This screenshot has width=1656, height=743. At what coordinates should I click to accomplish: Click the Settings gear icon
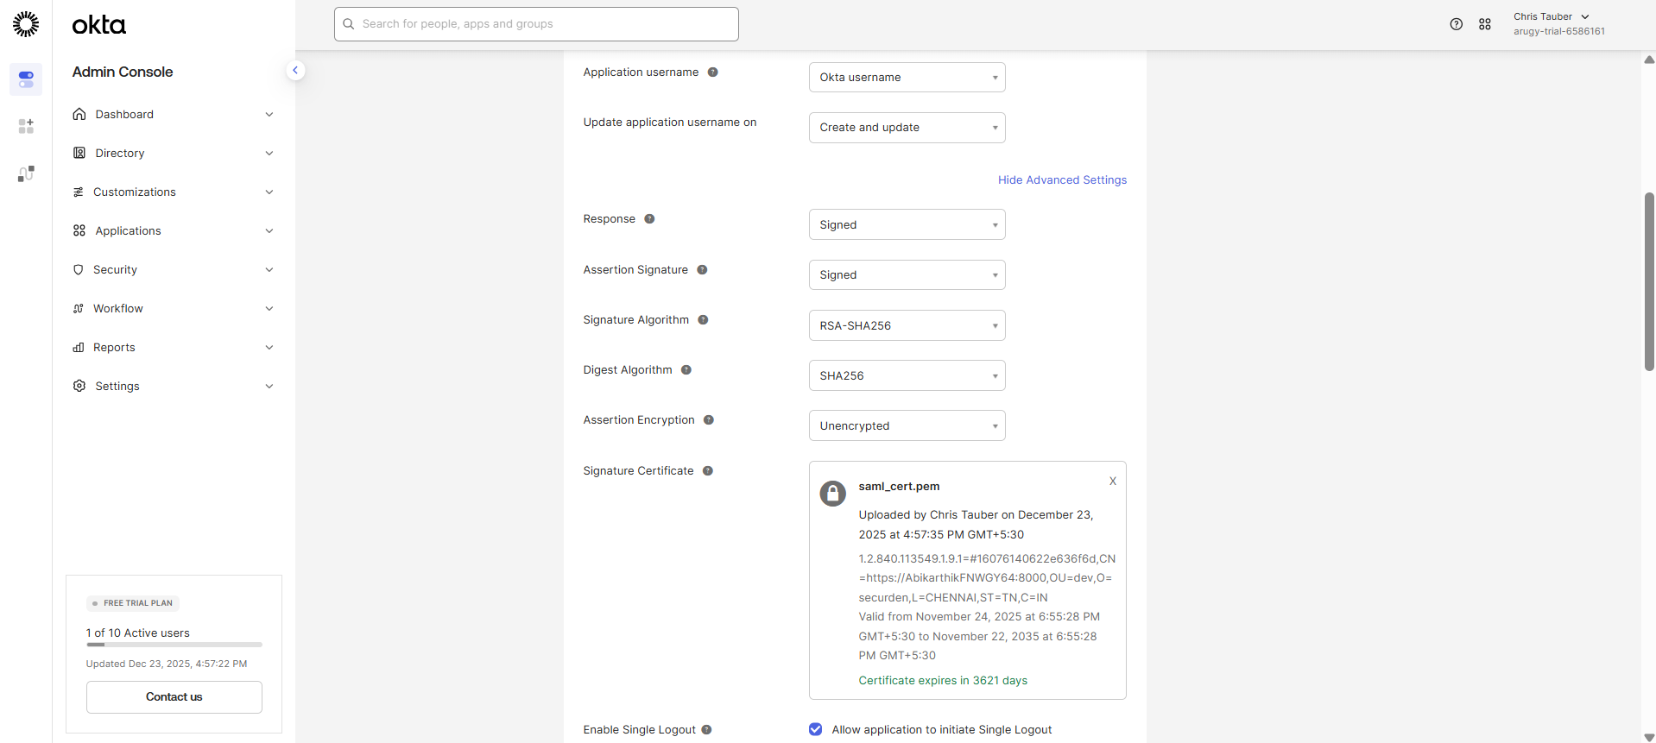79,386
